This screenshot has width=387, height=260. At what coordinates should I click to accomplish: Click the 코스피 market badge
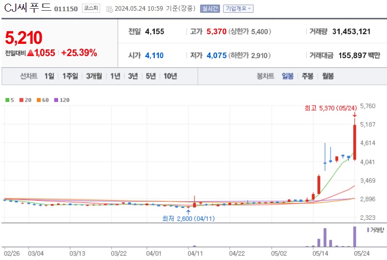pyautogui.click(x=91, y=8)
